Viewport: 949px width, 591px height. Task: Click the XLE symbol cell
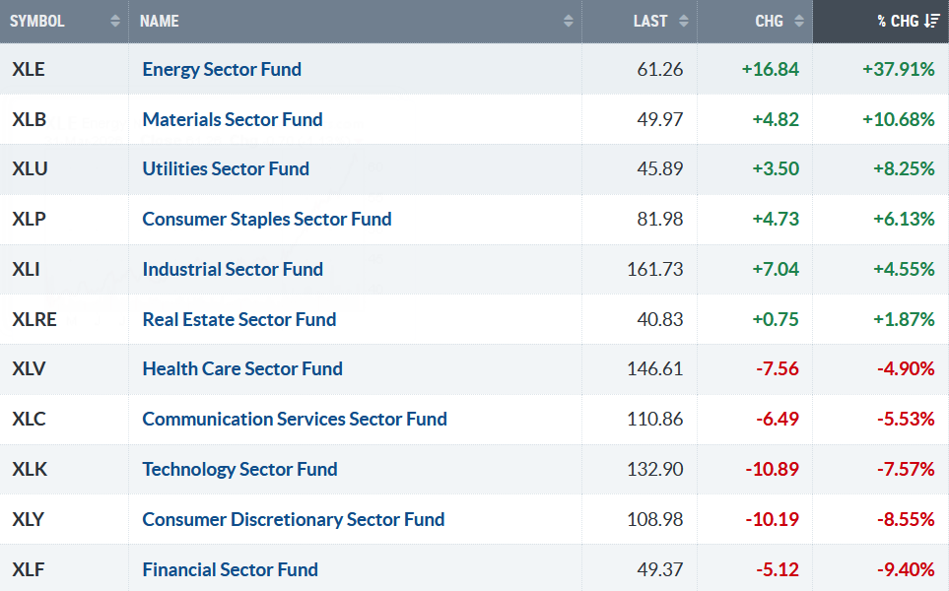coord(30,69)
